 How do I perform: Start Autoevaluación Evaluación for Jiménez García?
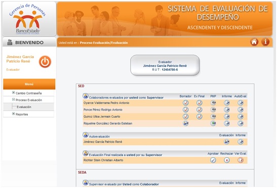click(x=227, y=142)
